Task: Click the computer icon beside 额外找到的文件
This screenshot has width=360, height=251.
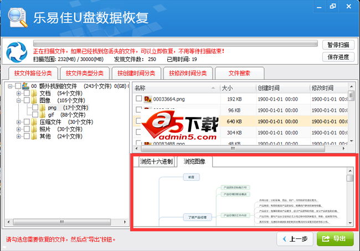Action: [25, 86]
